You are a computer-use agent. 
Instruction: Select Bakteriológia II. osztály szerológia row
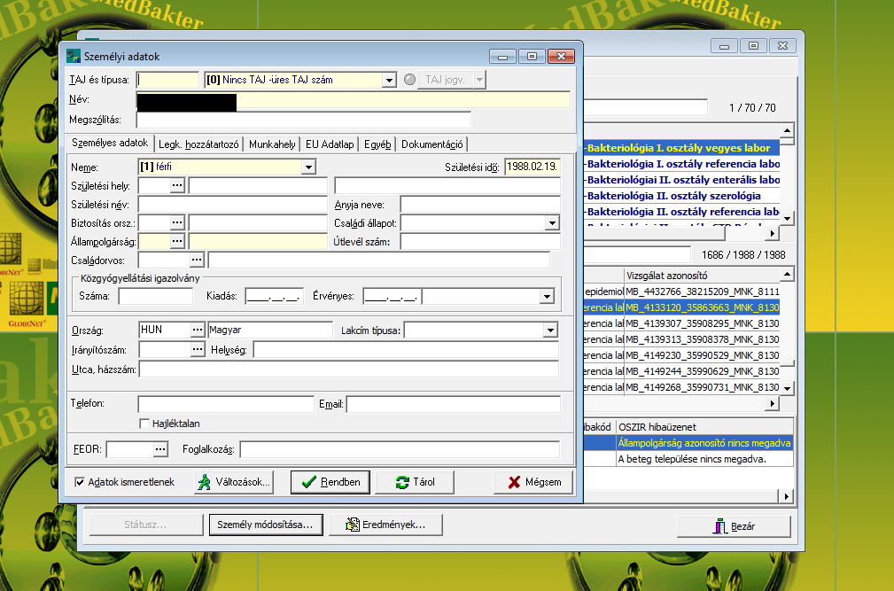click(682, 196)
